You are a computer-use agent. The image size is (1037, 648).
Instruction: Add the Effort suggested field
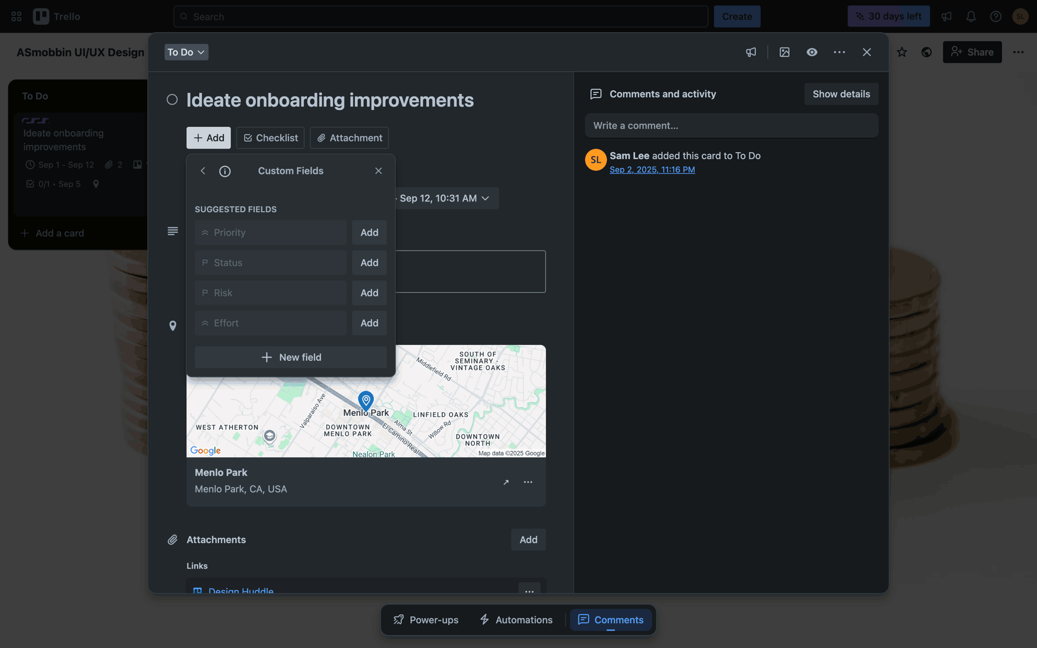click(369, 323)
